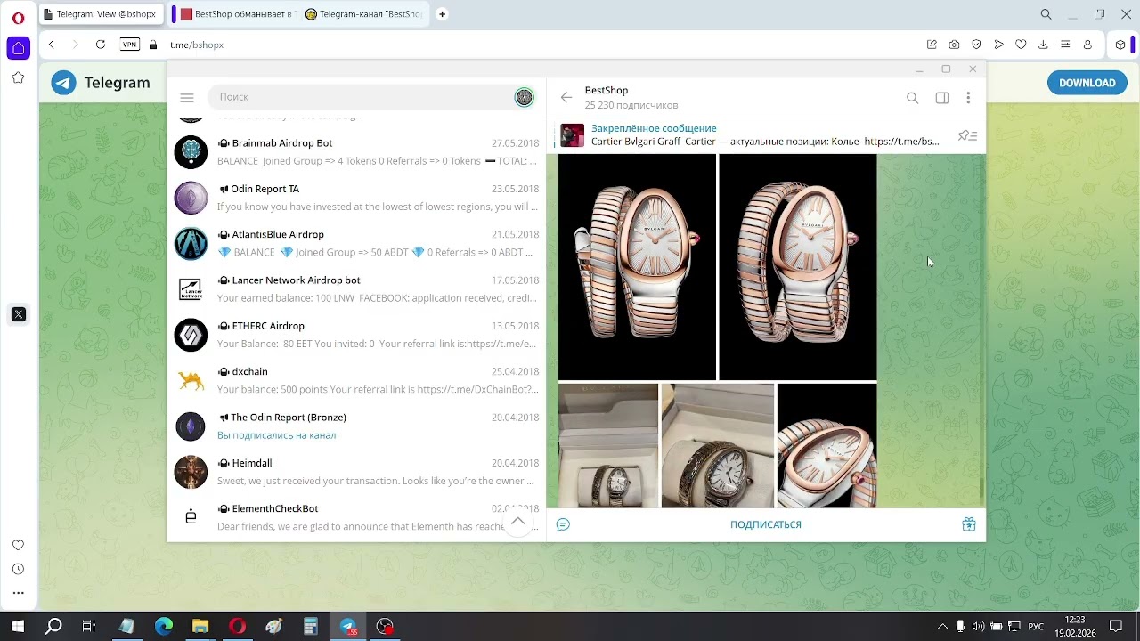Open Opera sidebar more options dots
Screen dimensions: 1140x641
click(18, 593)
